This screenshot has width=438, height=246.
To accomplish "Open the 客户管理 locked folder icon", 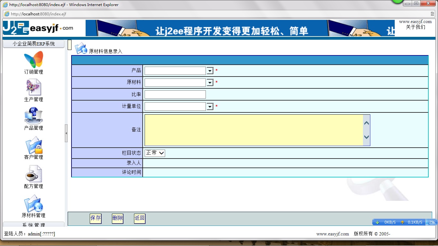I will [34, 145].
